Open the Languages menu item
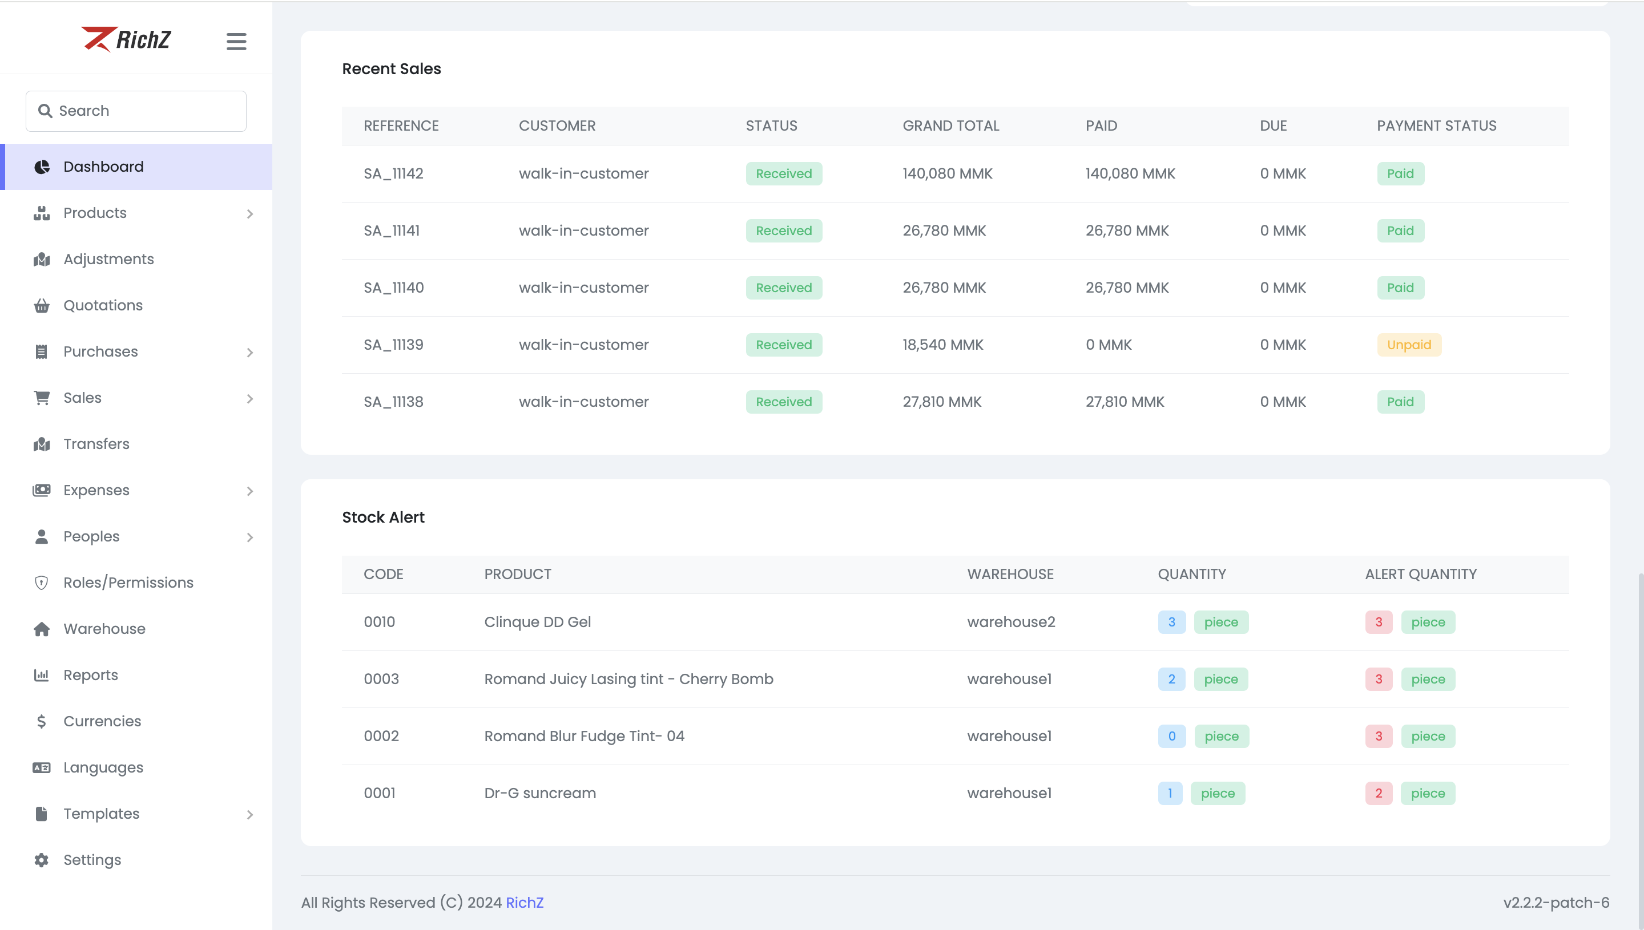 coord(136,768)
